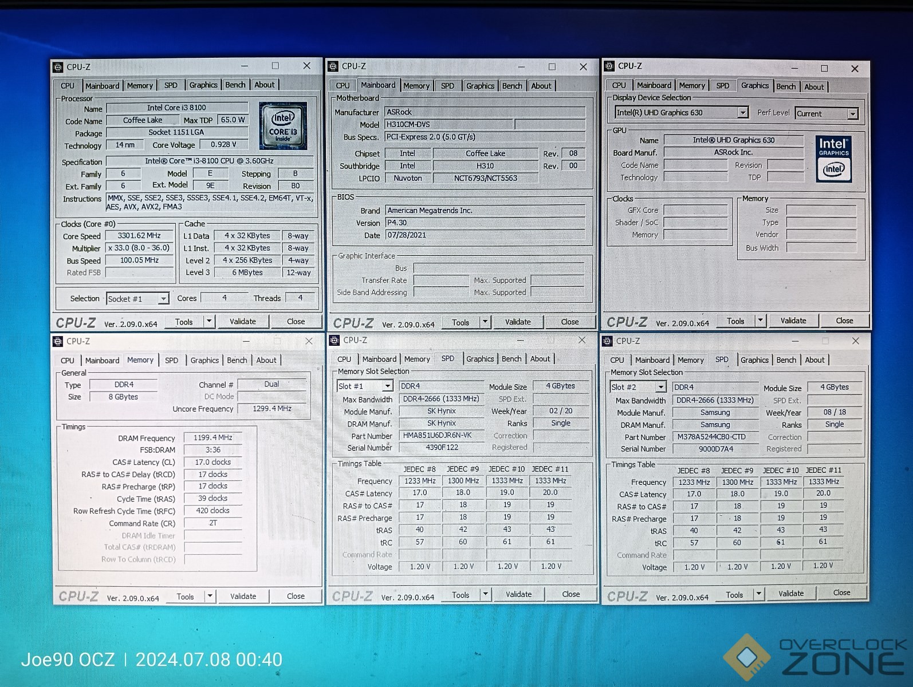The height and width of the screenshot is (687, 913).
Task: Click the CPU-Z title icon of the Mainboard window
Action: tap(333, 66)
